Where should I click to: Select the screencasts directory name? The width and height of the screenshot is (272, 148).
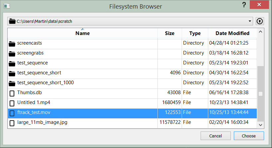point(30,43)
